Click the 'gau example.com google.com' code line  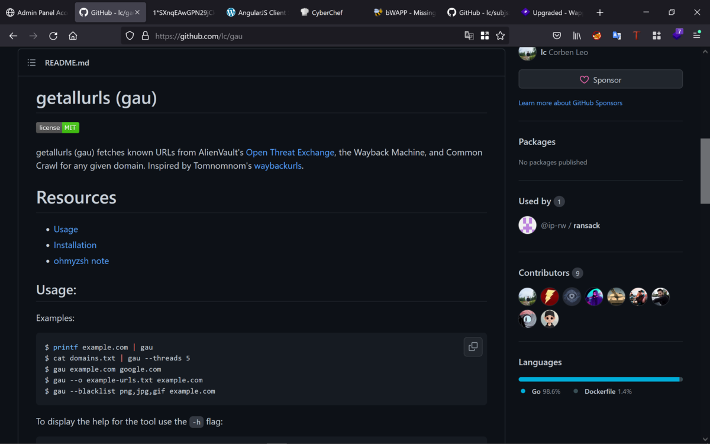click(x=103, y=369)
